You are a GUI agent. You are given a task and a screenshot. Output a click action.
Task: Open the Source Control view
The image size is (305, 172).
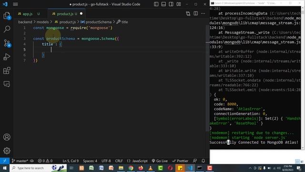pos(7,43)
